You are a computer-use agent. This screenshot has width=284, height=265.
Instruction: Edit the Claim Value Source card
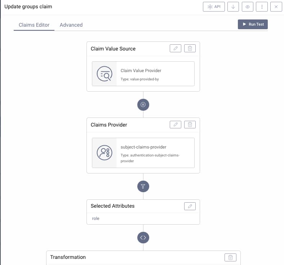point(176,49)
